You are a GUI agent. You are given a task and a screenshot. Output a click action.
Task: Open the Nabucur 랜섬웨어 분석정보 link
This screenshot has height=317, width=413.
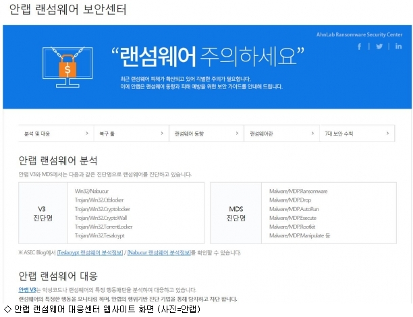point(159,253)
